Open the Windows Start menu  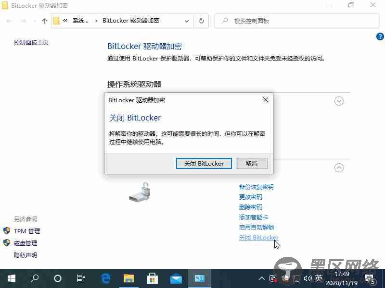11,278
